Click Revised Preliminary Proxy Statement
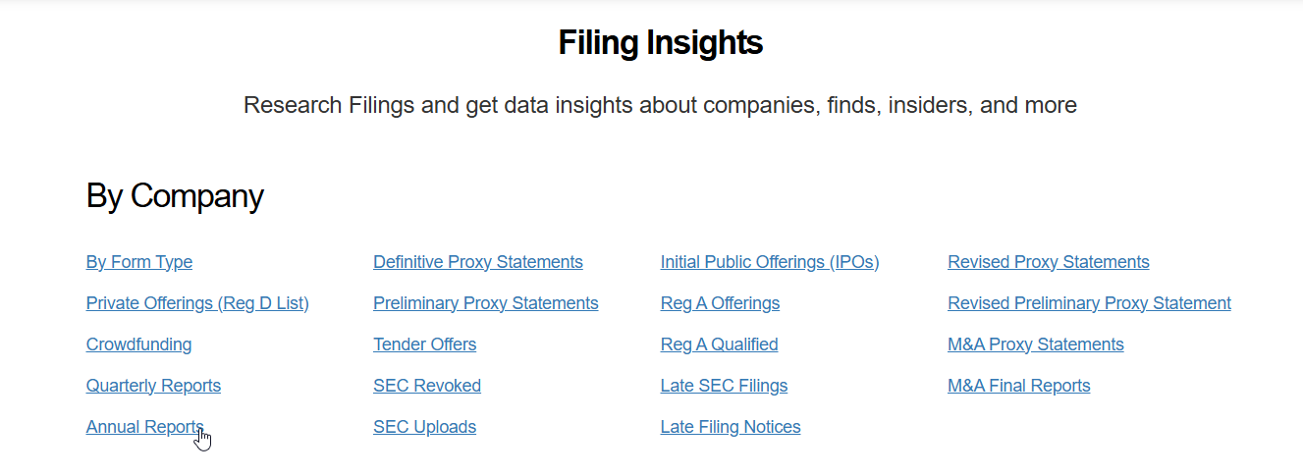This screenshot has width=1303, height=476. (1089, 303)
